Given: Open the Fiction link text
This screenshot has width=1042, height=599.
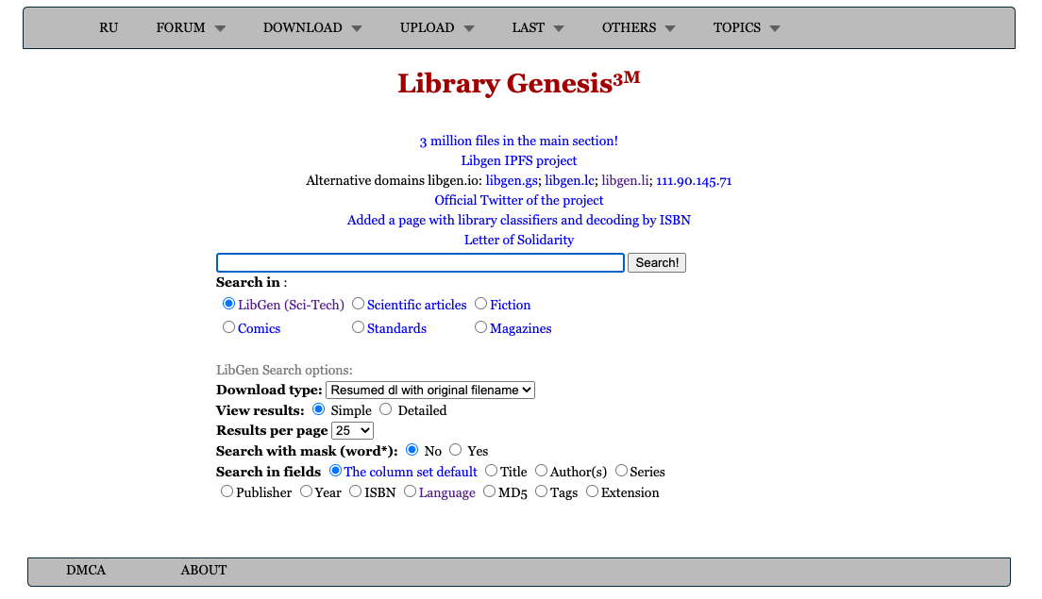Looking at the screenshot, I should click(511, 305).
